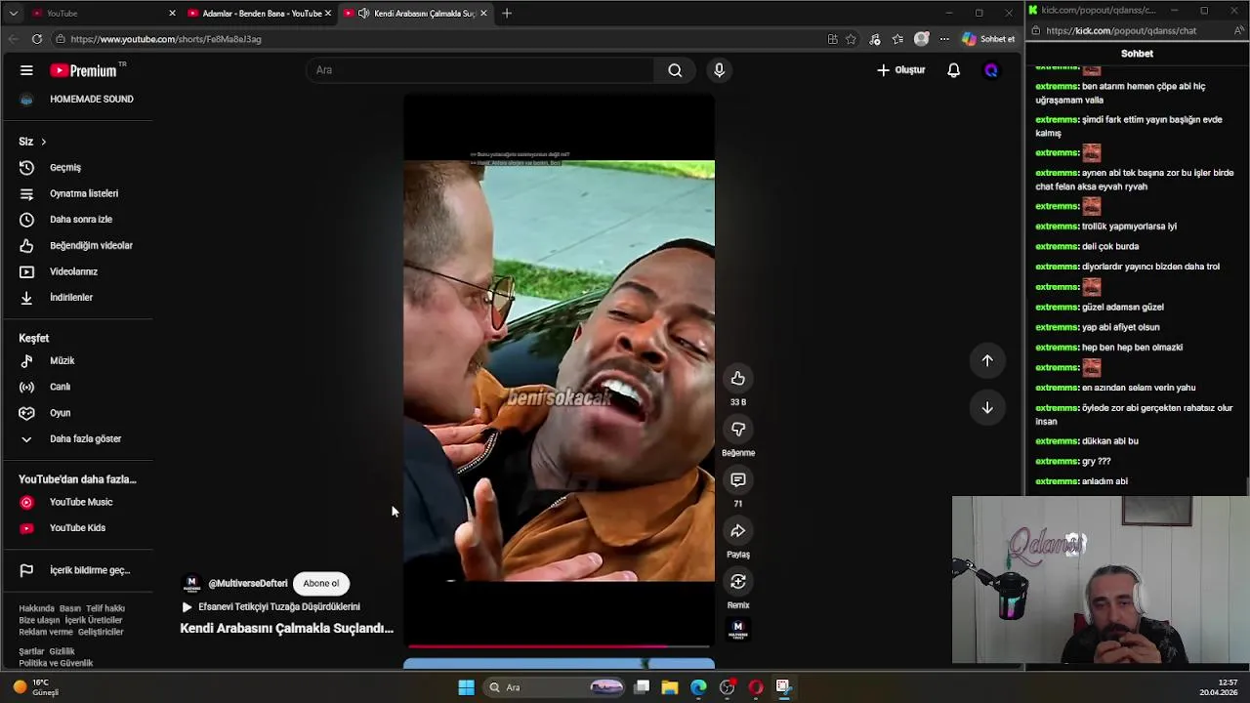This screenshot has height=703, width=1250.
Task: Close the first YouTube tab
Action: [173, 13]
